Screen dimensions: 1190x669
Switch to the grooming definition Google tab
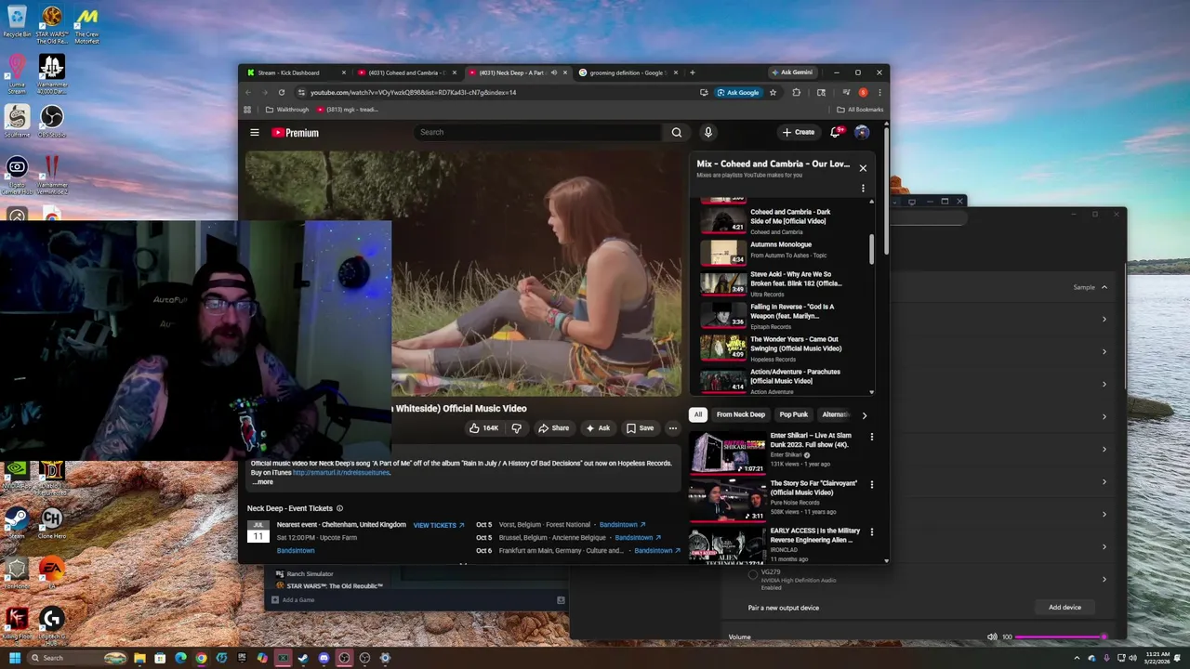point(626,72)
